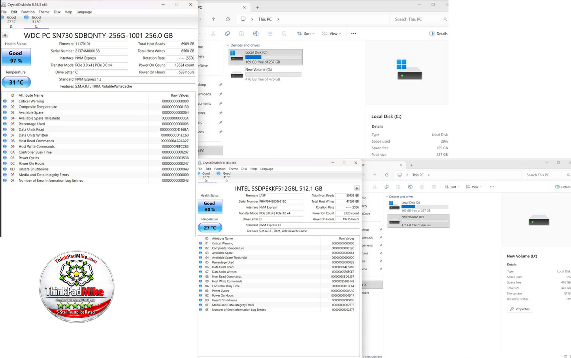The height and width of the screenshot is (358, 571).
Task: Add new tab in Explorer with New Volume selected
Action: coord(411,165)
